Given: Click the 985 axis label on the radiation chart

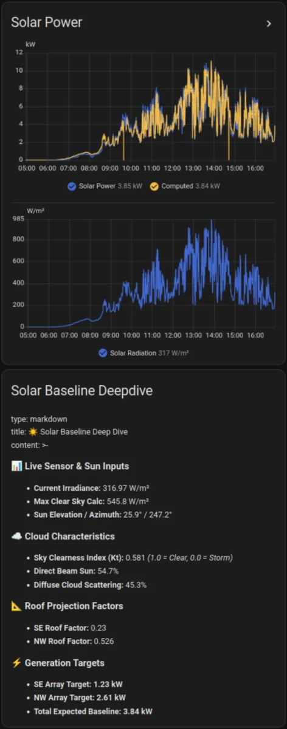Looking at the screenshot, I should (x=18, y=219).
